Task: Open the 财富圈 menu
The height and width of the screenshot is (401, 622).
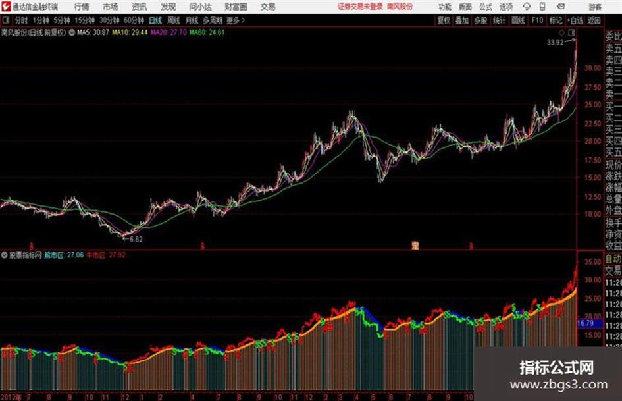Action: click(236, 7)
